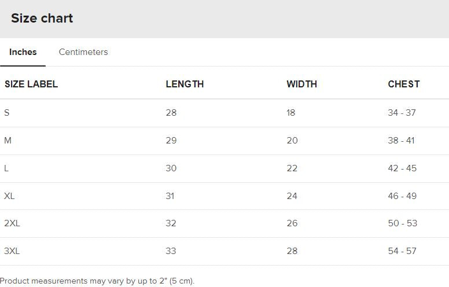Click the WIDTH column header
Screen dimensions: 449x287
[x=301, y=84]
